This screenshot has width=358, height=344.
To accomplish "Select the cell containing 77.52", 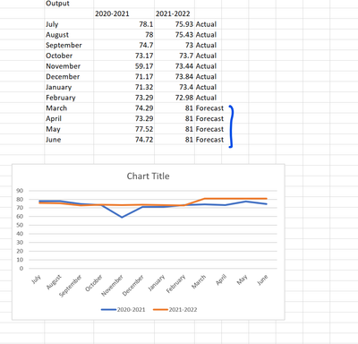I will (x=124, y=129).
